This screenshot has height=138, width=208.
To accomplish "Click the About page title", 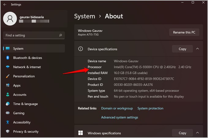I will click(x=114, y=16).
